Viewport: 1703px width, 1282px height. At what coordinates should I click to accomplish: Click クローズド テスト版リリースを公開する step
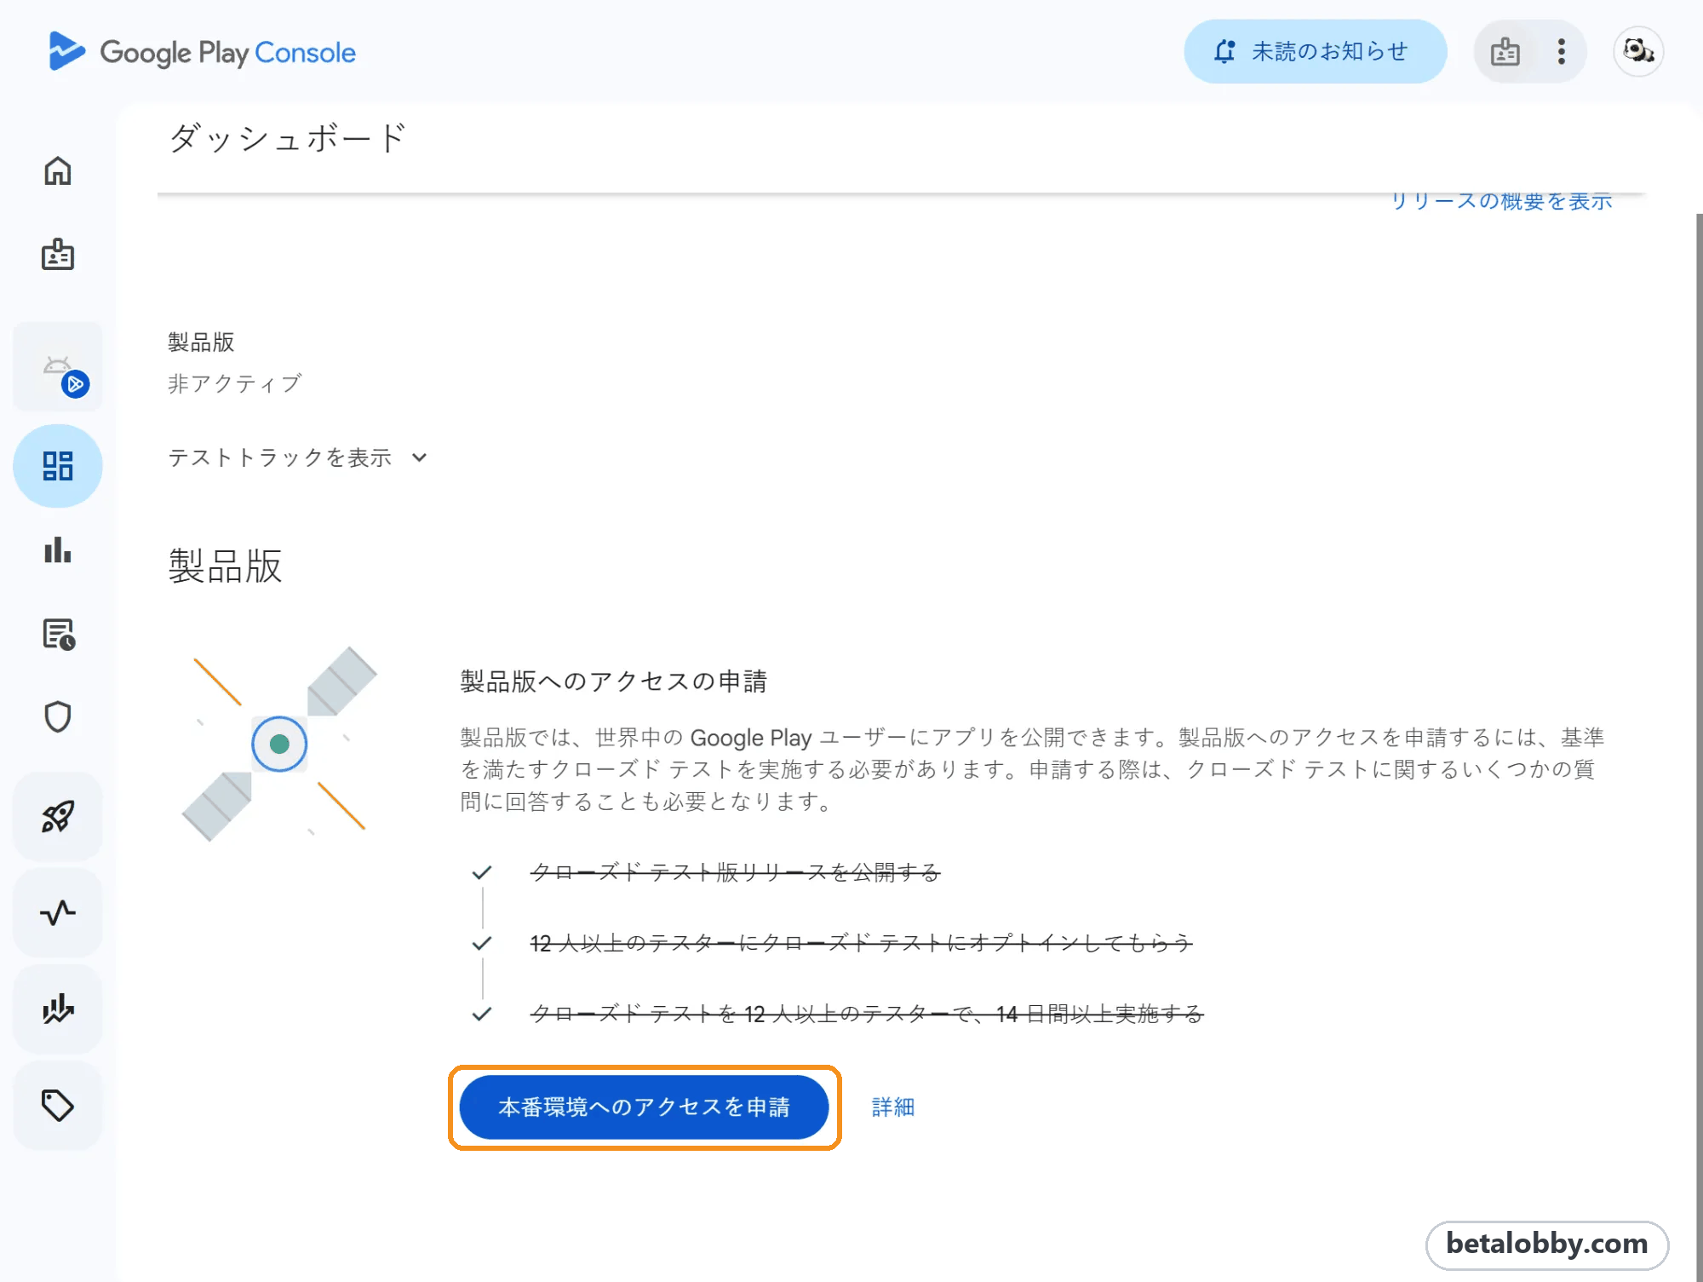735,872
